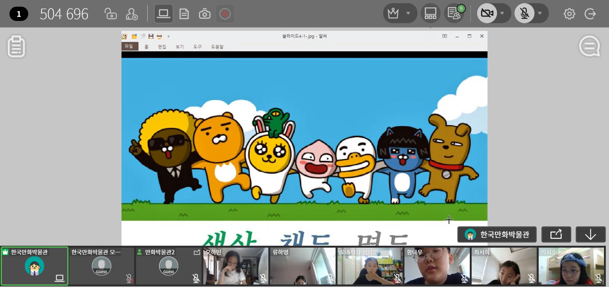Open the settings gear

click(x=569, y=14)
